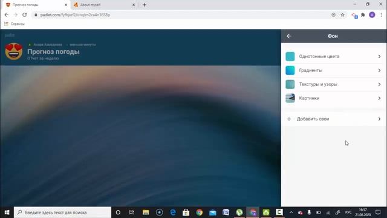Open Microsoft Edge from taskbar
The image size is (387, 218).
[173, 213]
